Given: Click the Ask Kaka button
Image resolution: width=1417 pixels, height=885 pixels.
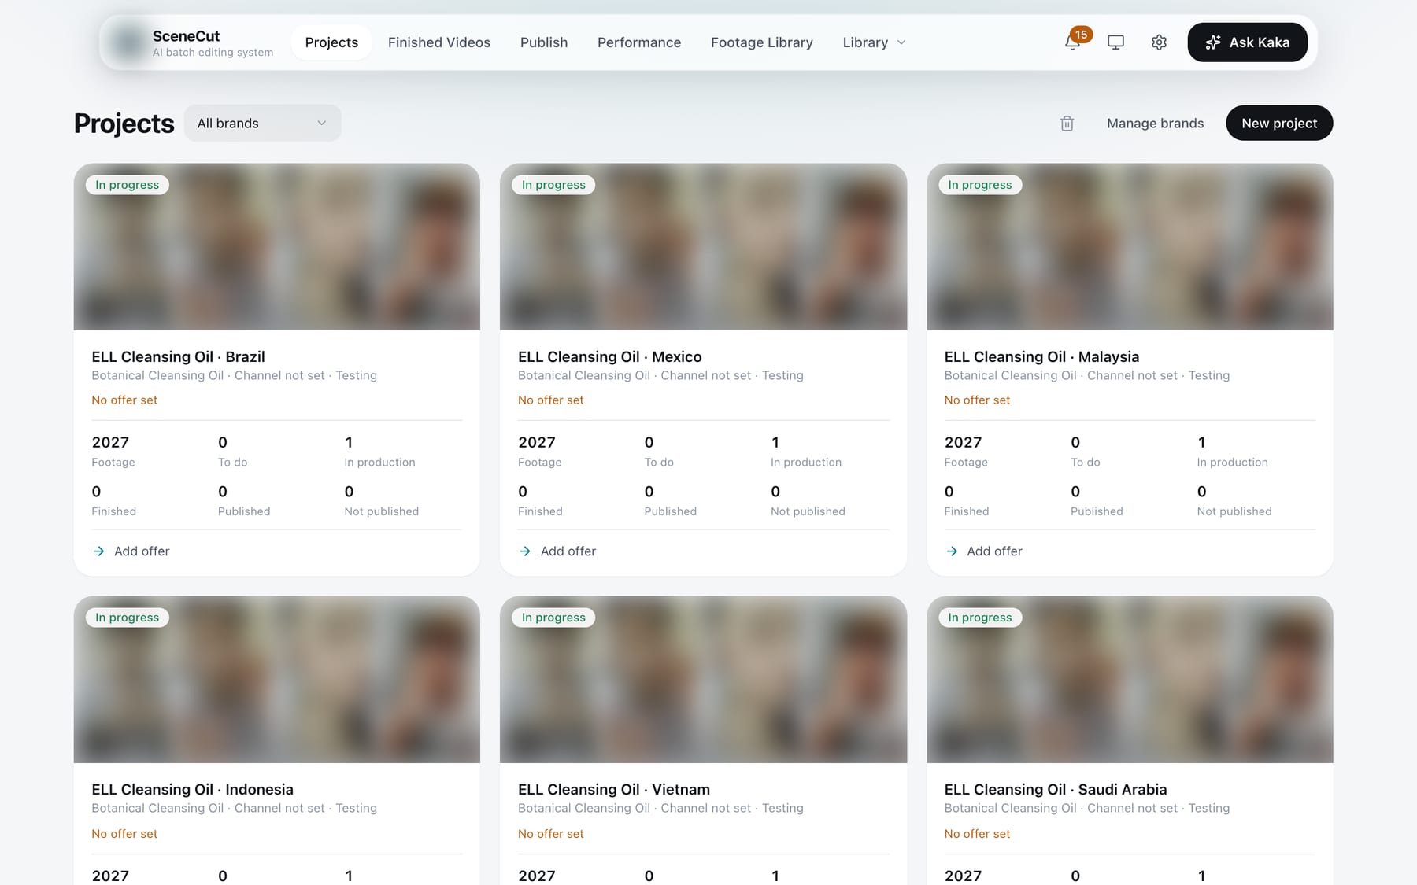Looking at the screenshot, I should tap(1247, 42).
